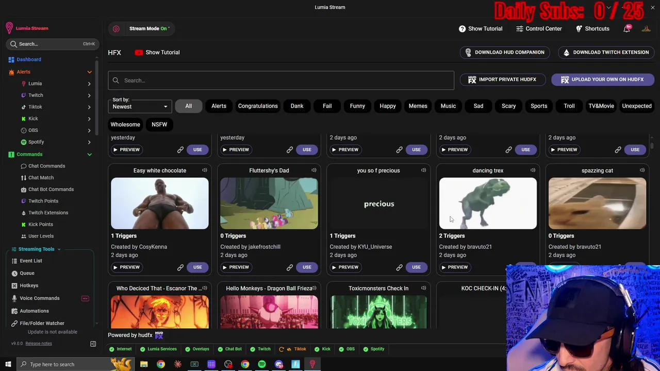This screenshot has height=371, width=660.
Task: Expand Lumia alerts submenu
Action: click(x=89, y=83)
